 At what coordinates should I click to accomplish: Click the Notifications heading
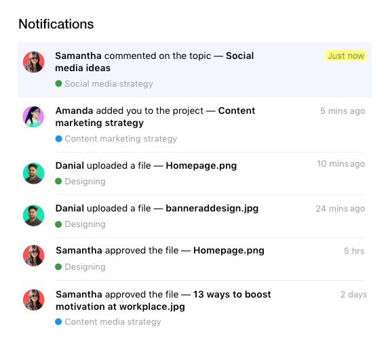(56, 24)
